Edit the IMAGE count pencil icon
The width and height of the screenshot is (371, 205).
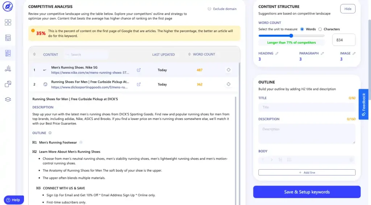pyautogui.click(x=354, y=54)
